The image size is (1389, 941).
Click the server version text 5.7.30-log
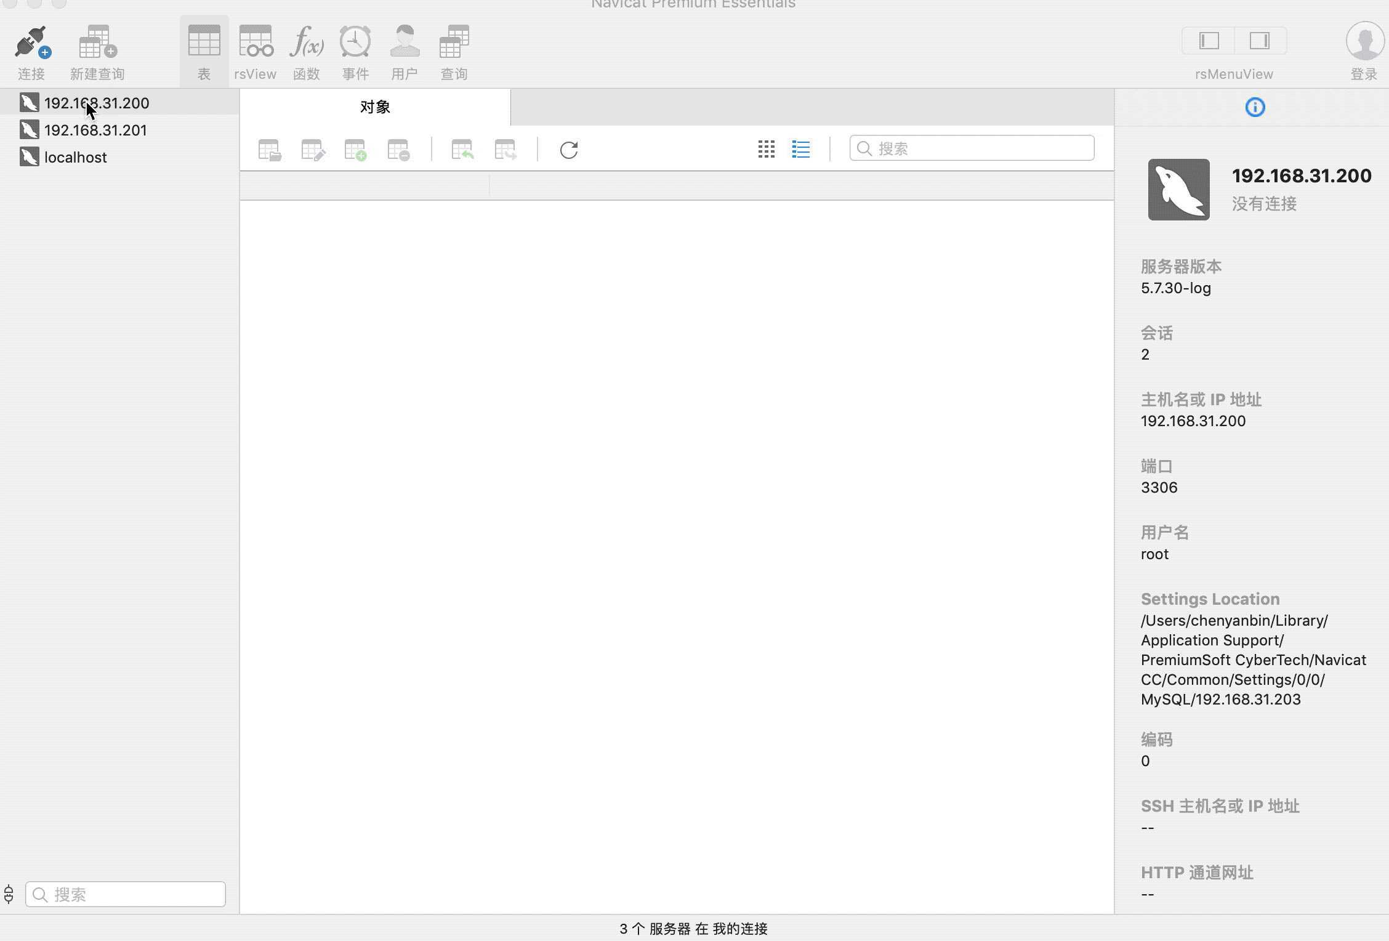coord(1175,288)
